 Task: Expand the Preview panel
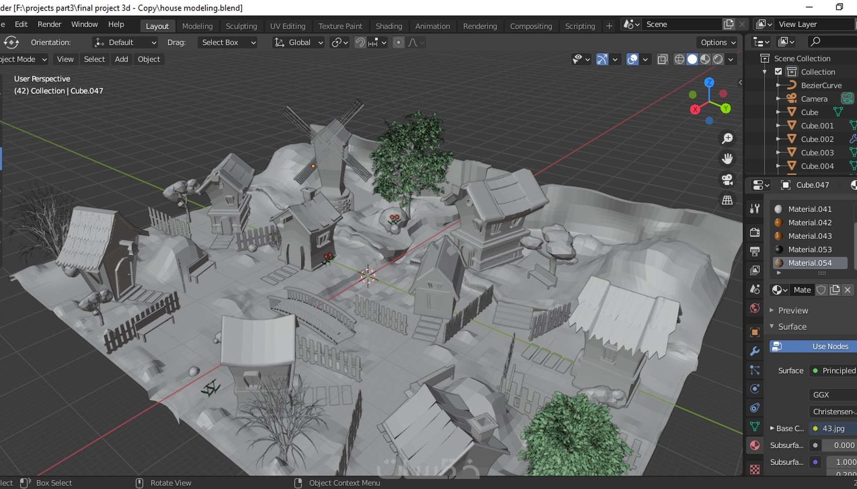coord(792,311)
